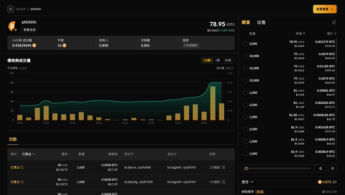The width and height of the screenshot is (345, 195).
Task: Click the quantity input field showing 0
Action: pyautogui.click(x=321, y=169)
